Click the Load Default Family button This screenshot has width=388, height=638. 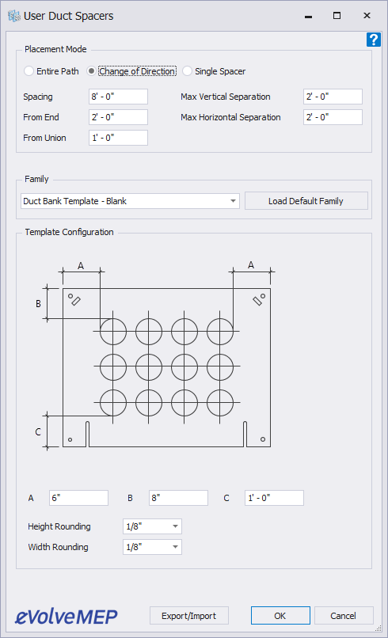pyautogui.click(x=306, y=201)
